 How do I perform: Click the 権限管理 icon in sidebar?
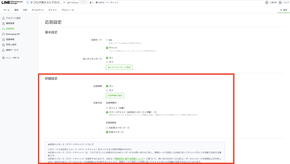coord(3,23)
